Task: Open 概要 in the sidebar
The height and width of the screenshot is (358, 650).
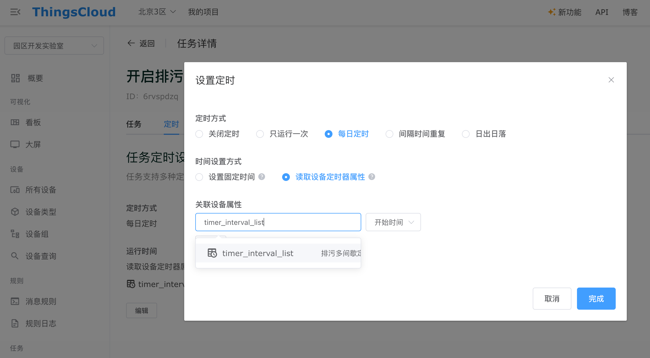Action: click(x=35, y=78)
